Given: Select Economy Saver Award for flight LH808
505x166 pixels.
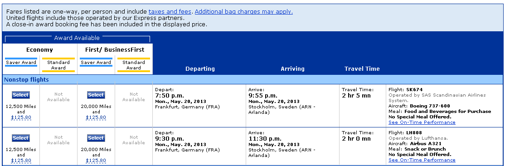Looking at the screenshot, I should point(20,138).
